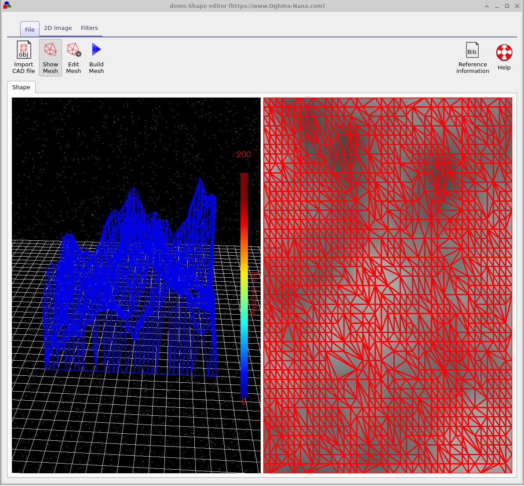Click the obj cube icon on Import CAD file

23,50
